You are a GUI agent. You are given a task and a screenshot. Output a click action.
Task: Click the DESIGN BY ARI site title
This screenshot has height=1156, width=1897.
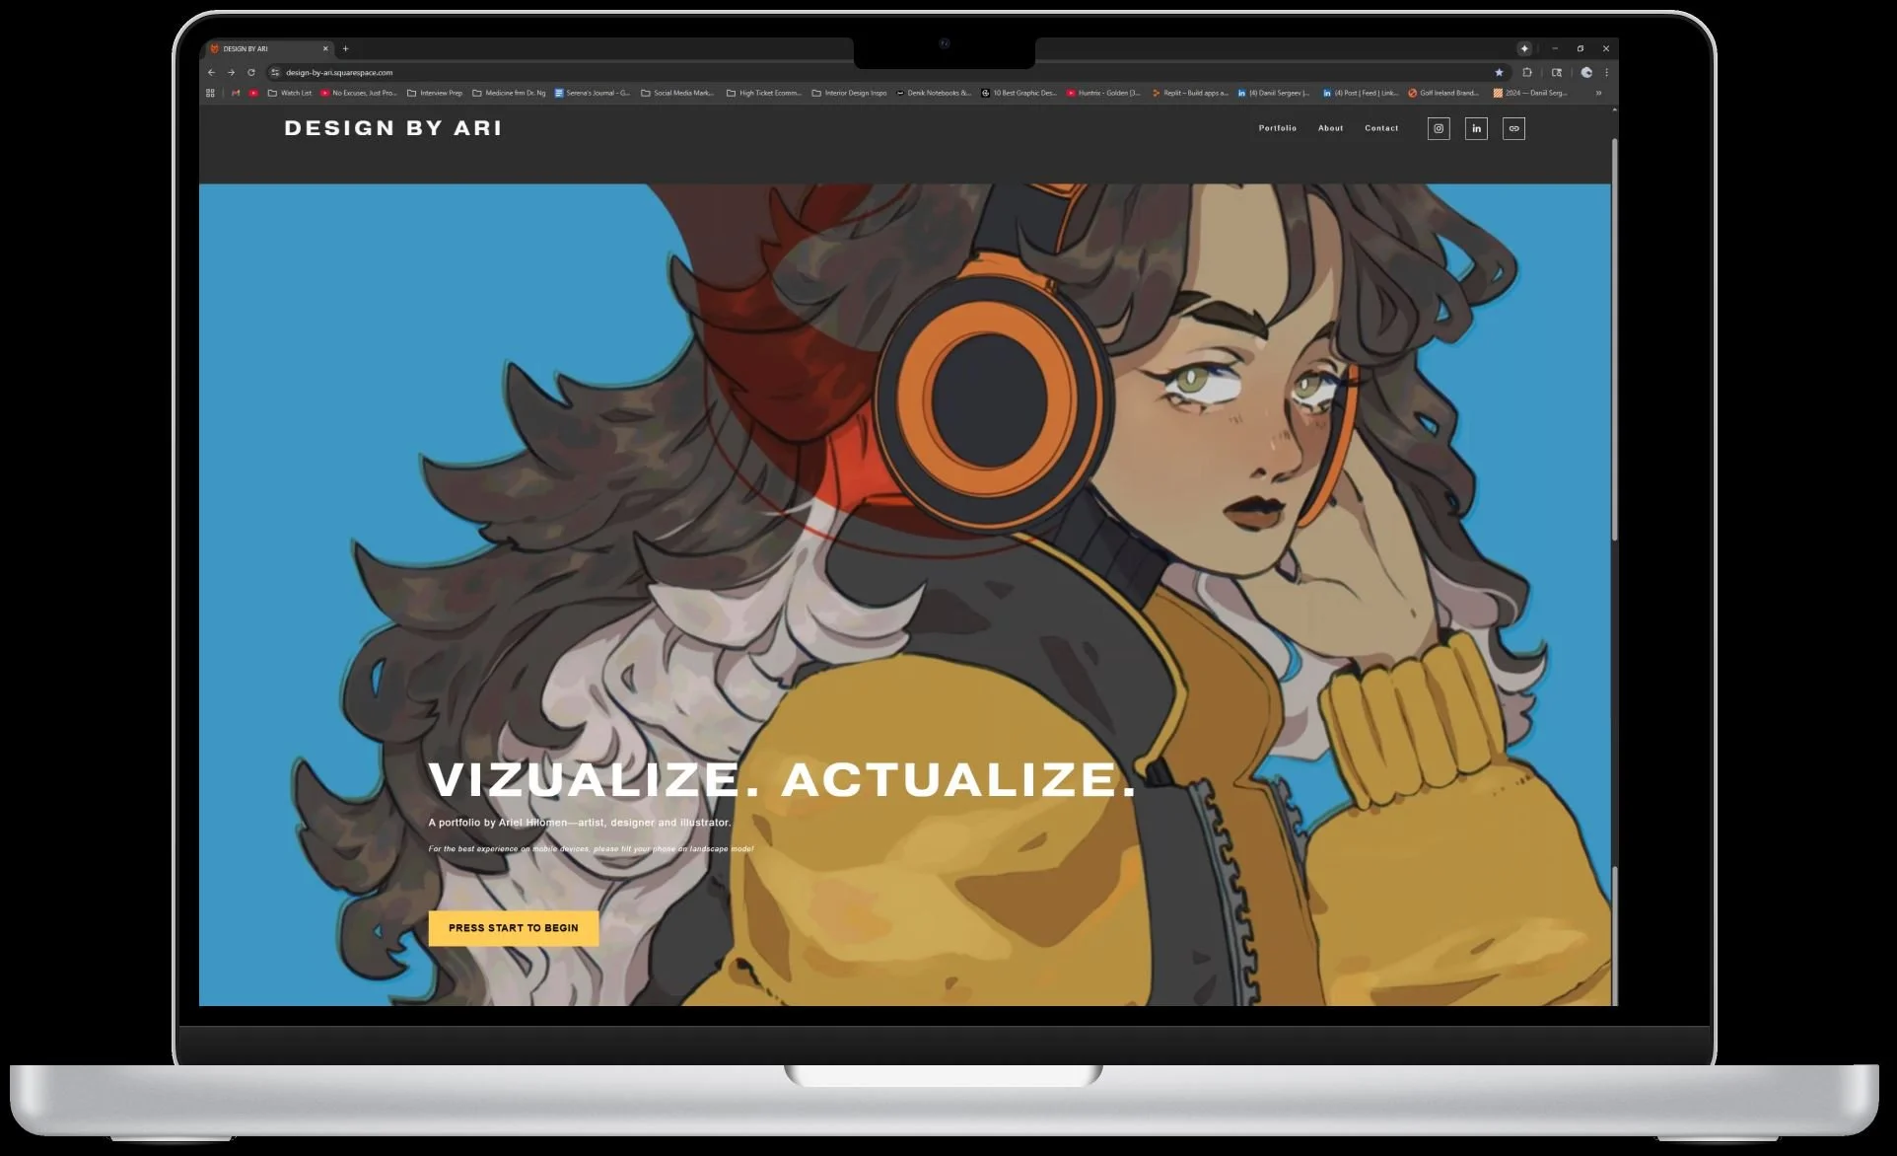point(392,128)
